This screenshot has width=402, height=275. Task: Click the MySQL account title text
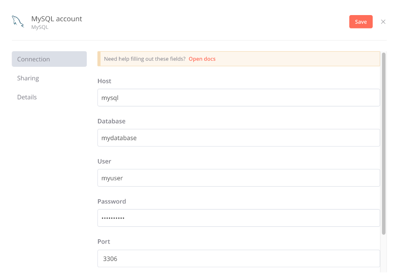[57, 19]
